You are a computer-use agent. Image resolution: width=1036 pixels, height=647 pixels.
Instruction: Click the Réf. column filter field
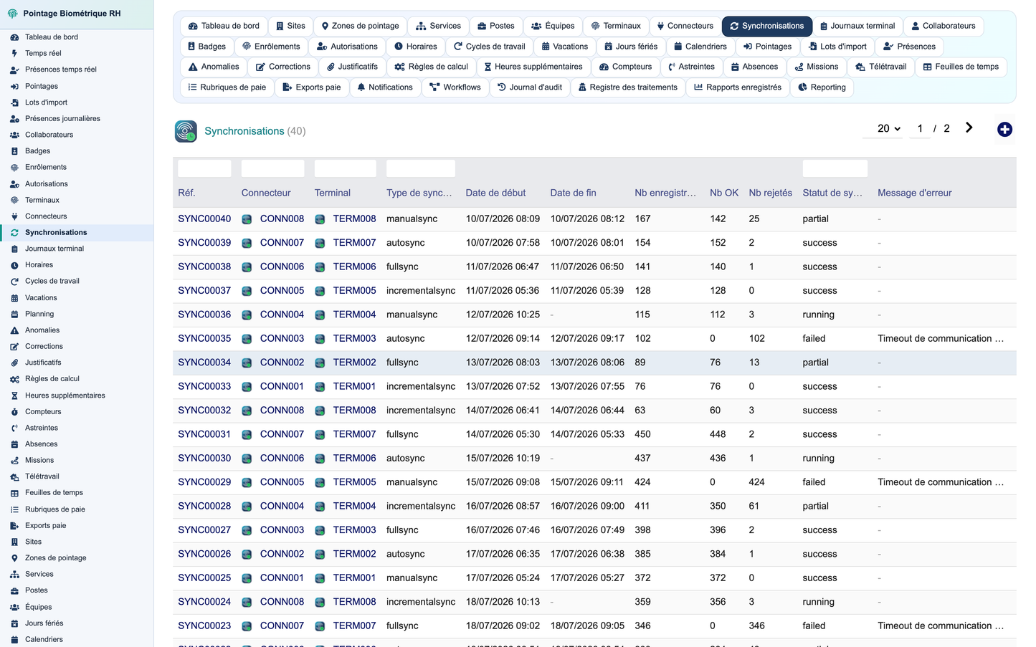(x=204, y=168)
